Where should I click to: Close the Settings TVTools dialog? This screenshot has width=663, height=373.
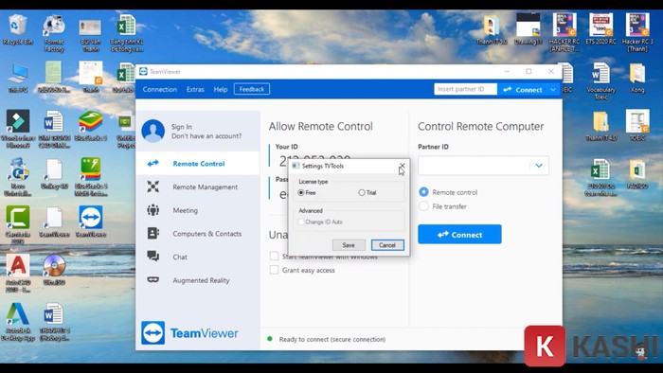click(x=403, y=166)
